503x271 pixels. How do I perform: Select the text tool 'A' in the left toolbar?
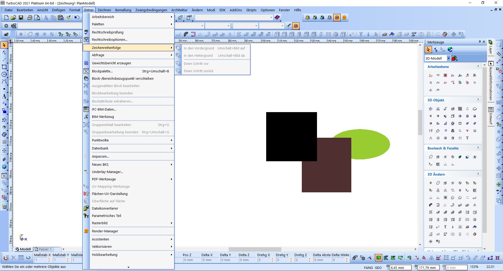[x=4, y=96]
